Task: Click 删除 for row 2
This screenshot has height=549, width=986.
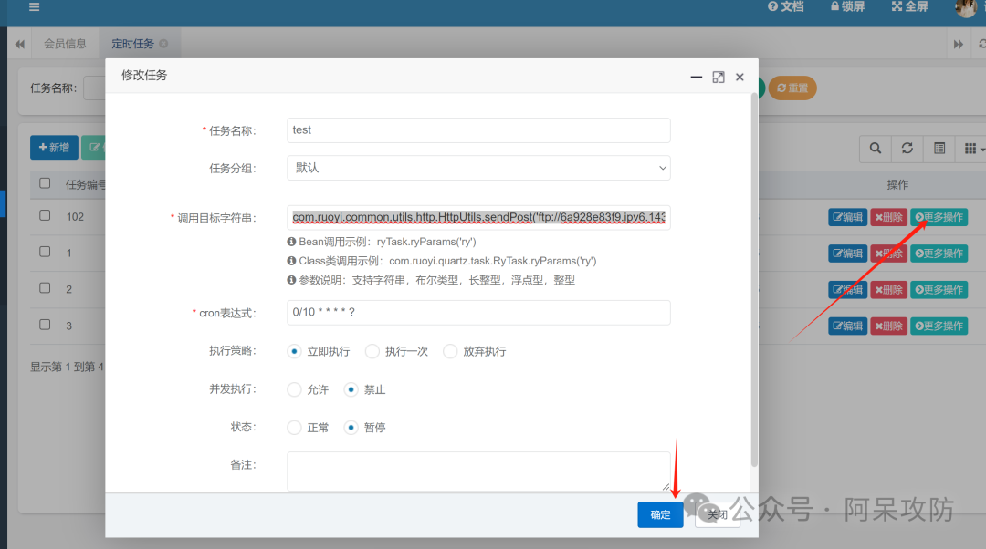Action: coord(888,290)
